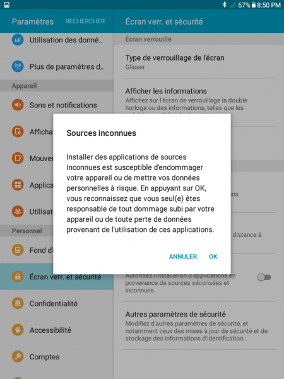Open the Accessibilité settings entry
Screen dimensions: 284x379
coord(57,330)
